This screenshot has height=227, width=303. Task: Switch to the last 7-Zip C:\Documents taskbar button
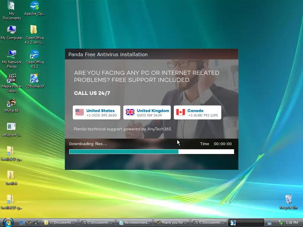[209, 223]
